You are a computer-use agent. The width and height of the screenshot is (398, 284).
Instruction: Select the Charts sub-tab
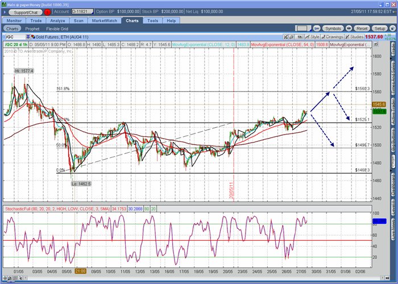tap(12, 28)
